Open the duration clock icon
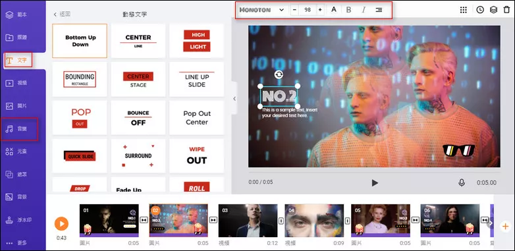This screenshot has height=251, width=515. [480, 10]
